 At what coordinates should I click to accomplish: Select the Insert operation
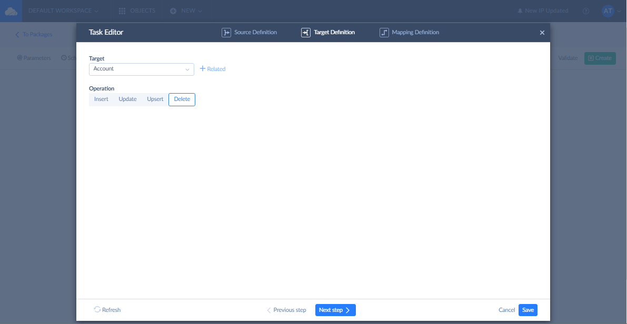coord(101,99)
